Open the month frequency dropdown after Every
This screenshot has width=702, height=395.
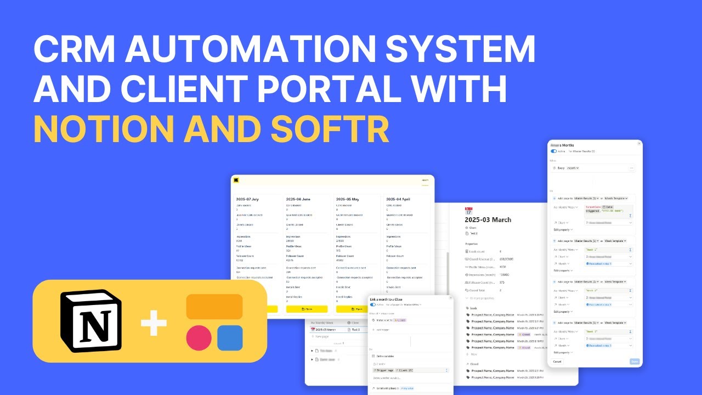point(573,168)
